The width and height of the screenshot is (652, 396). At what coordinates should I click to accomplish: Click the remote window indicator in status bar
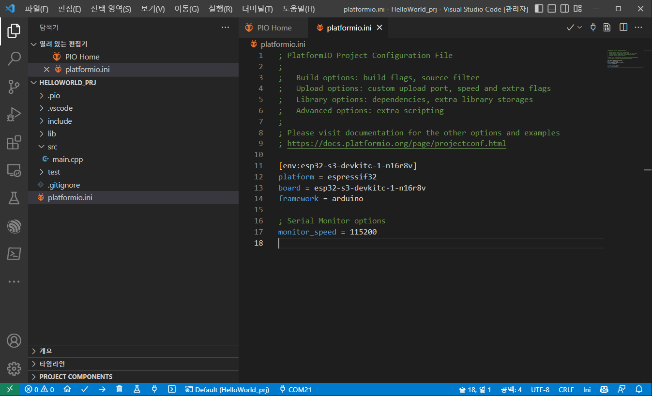10,389
